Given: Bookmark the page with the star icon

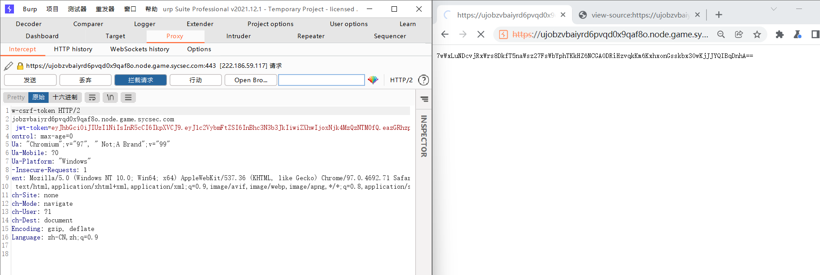Looking at the screenshot, I should point(757,34).
